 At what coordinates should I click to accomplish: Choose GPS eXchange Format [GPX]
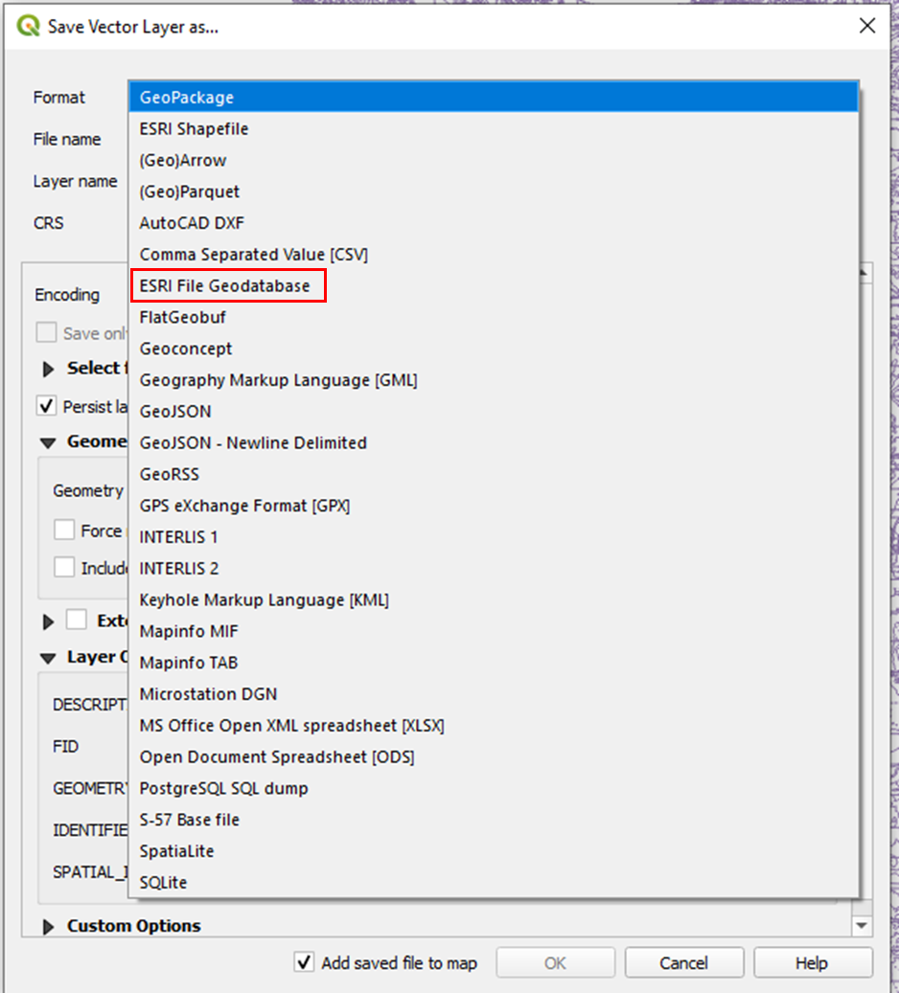494,506
